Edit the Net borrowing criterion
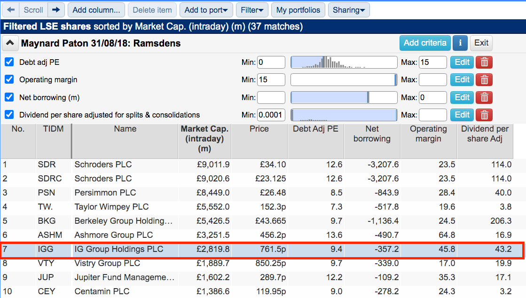Screen dimensions: 526x298 pyautogui.click(x=462, y=98)
